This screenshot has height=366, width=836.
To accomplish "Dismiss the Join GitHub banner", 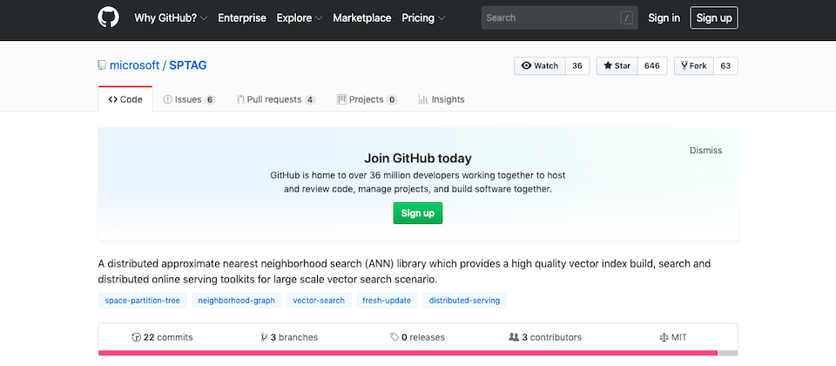I will 705,151.
